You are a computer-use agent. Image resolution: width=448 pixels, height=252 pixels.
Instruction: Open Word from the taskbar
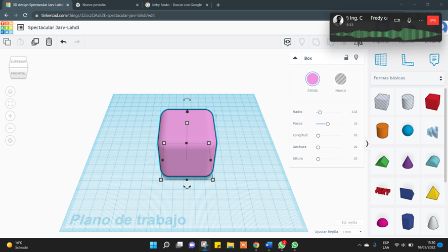pyautogui.click(x=268, y=245)
